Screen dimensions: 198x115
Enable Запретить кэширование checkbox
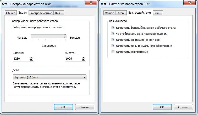pyautogui.click(x=113, y=52)
